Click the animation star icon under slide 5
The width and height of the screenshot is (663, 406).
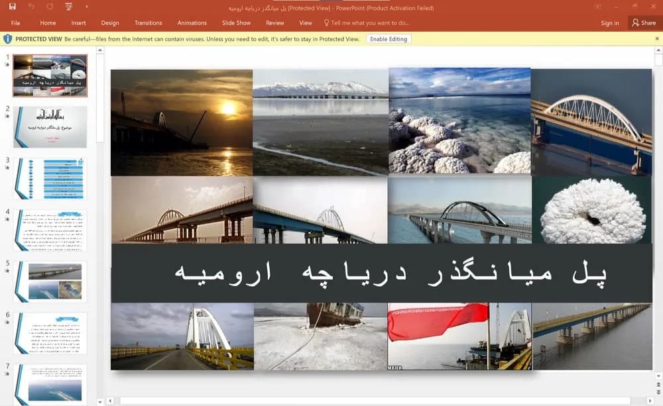click(7, 271)
